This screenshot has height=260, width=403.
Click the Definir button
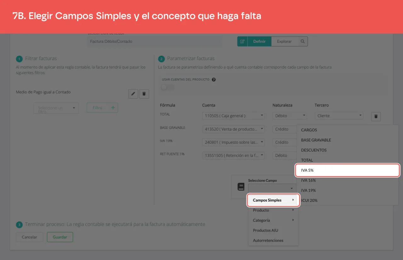tap(259, 41)
